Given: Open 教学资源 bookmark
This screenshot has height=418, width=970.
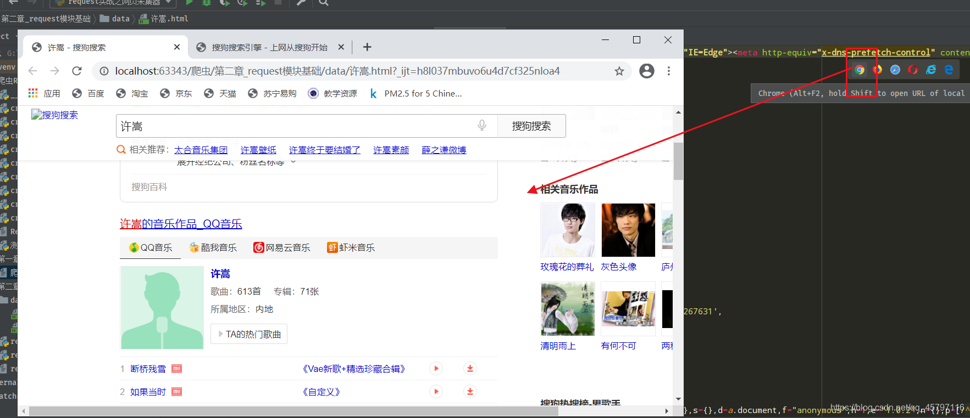Looking at the screenshot, I should [332, 93].
